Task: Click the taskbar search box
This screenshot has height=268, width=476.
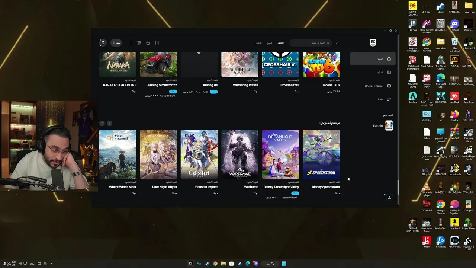Action: click(x=270, y=264)
